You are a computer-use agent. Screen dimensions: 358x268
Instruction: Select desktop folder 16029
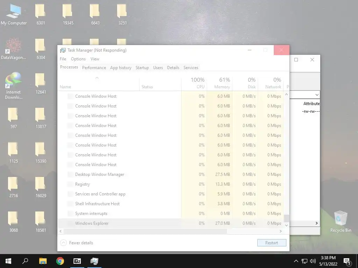[x=41, y=187]
